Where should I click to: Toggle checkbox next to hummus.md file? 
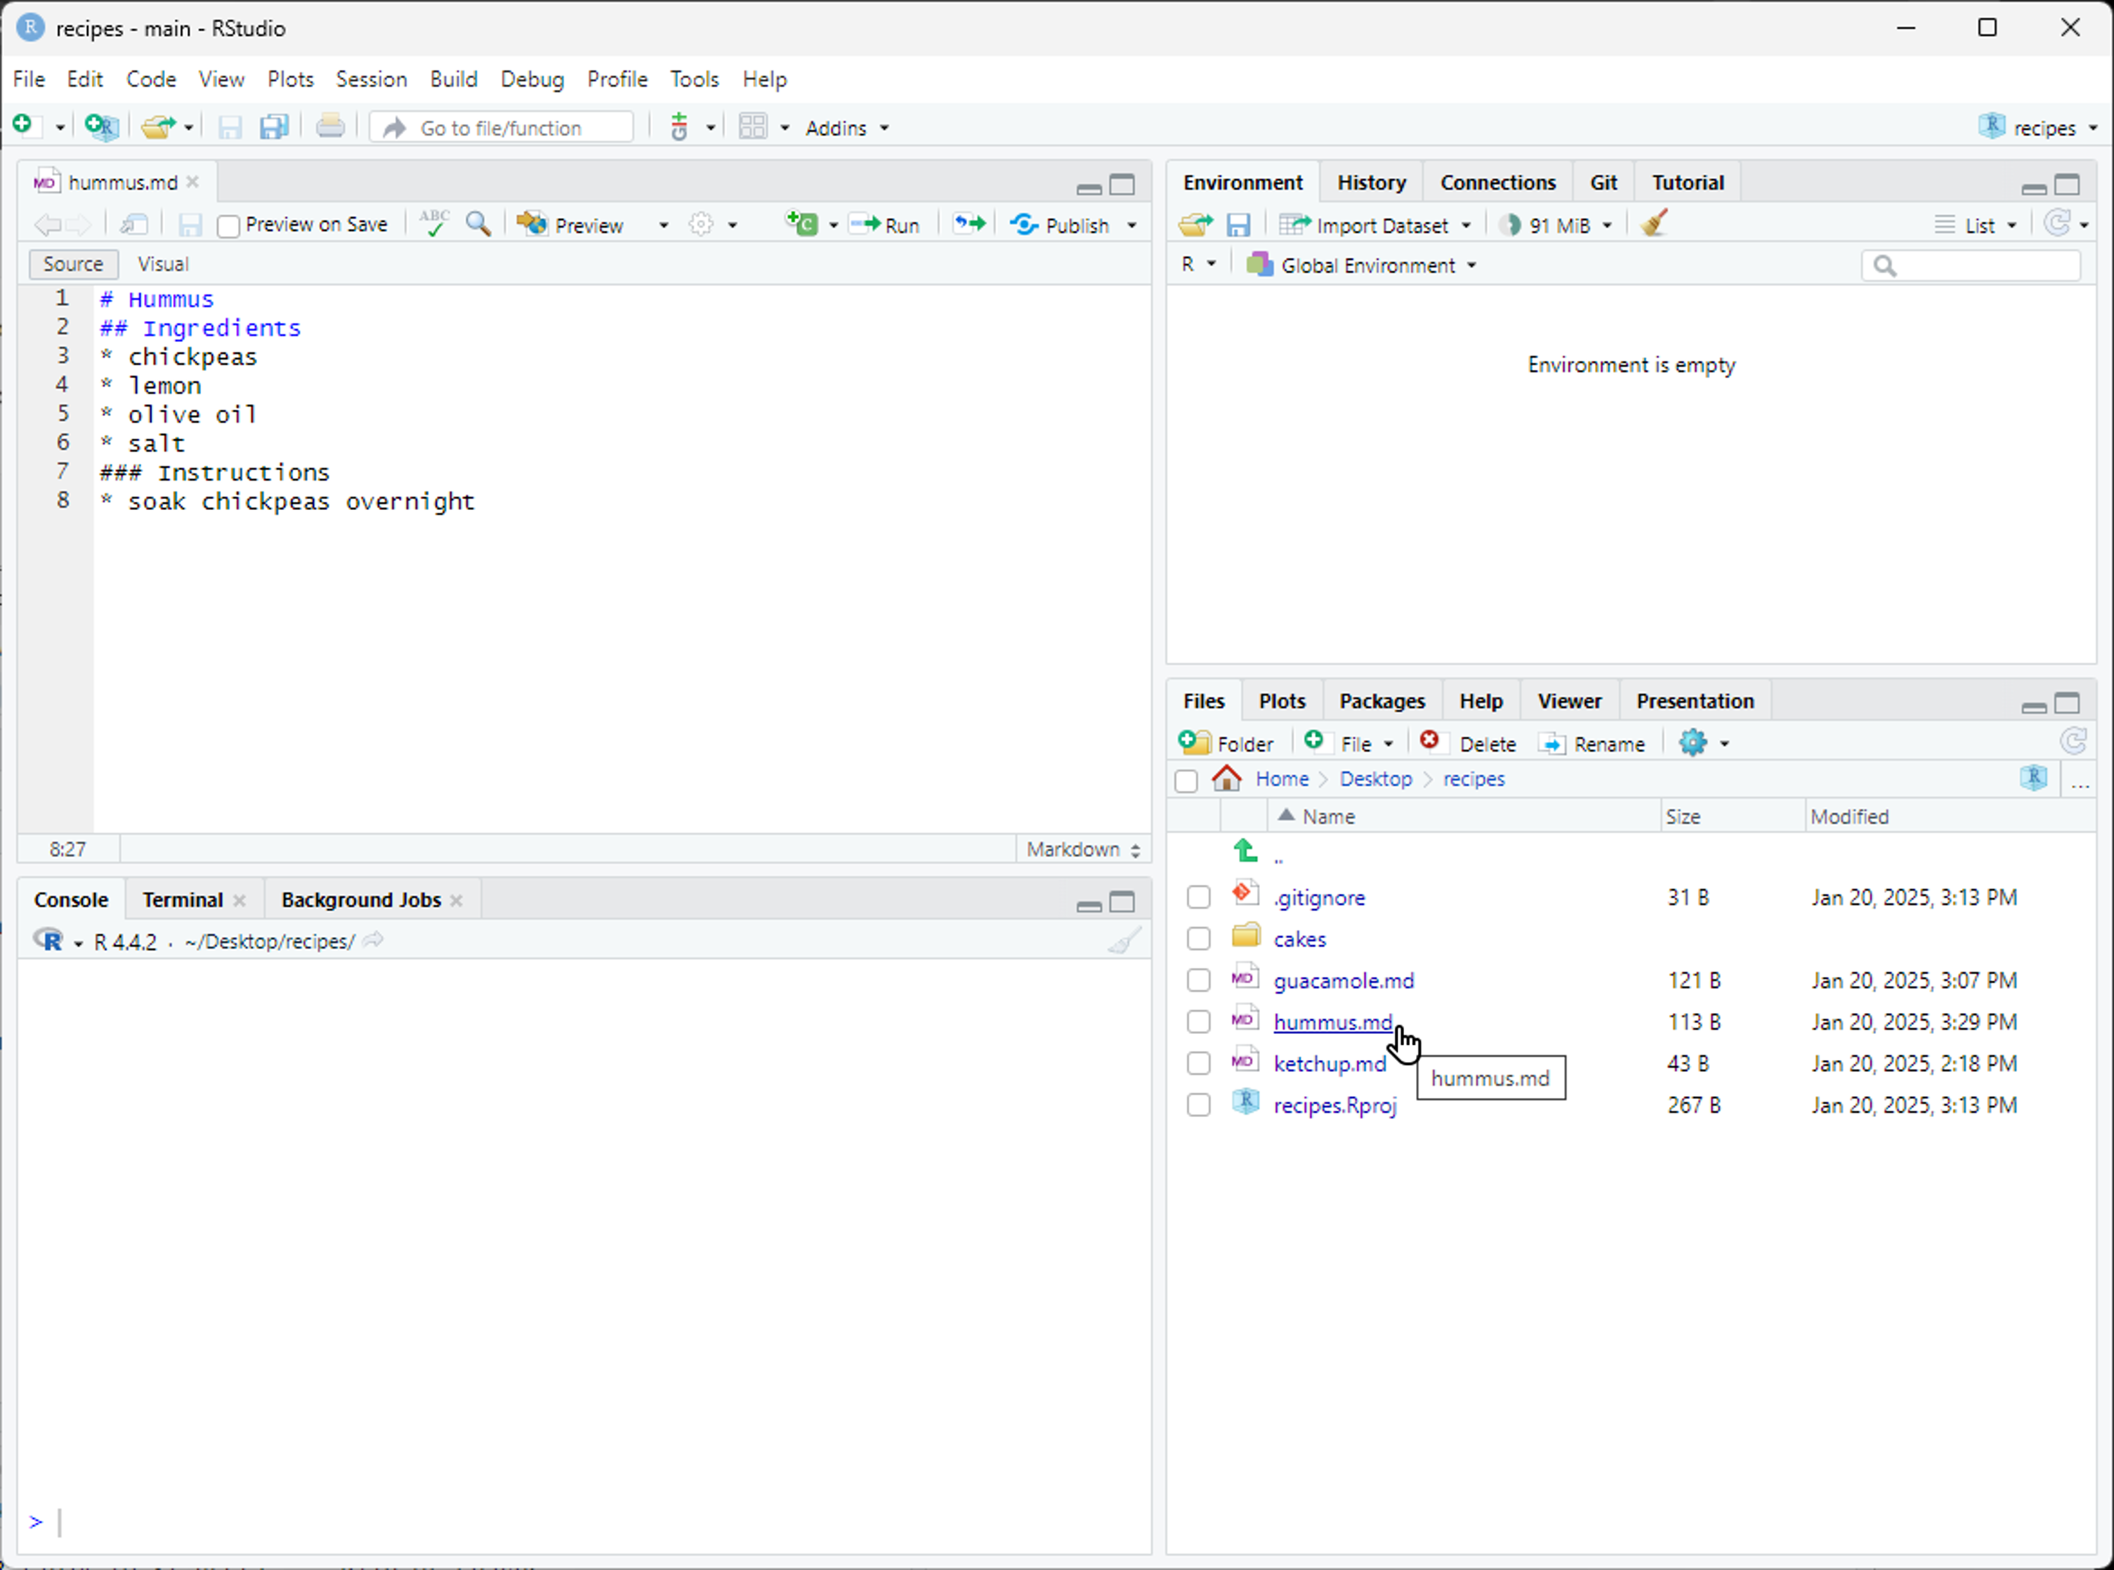pyautogui.click(x=1199, y=1021)
